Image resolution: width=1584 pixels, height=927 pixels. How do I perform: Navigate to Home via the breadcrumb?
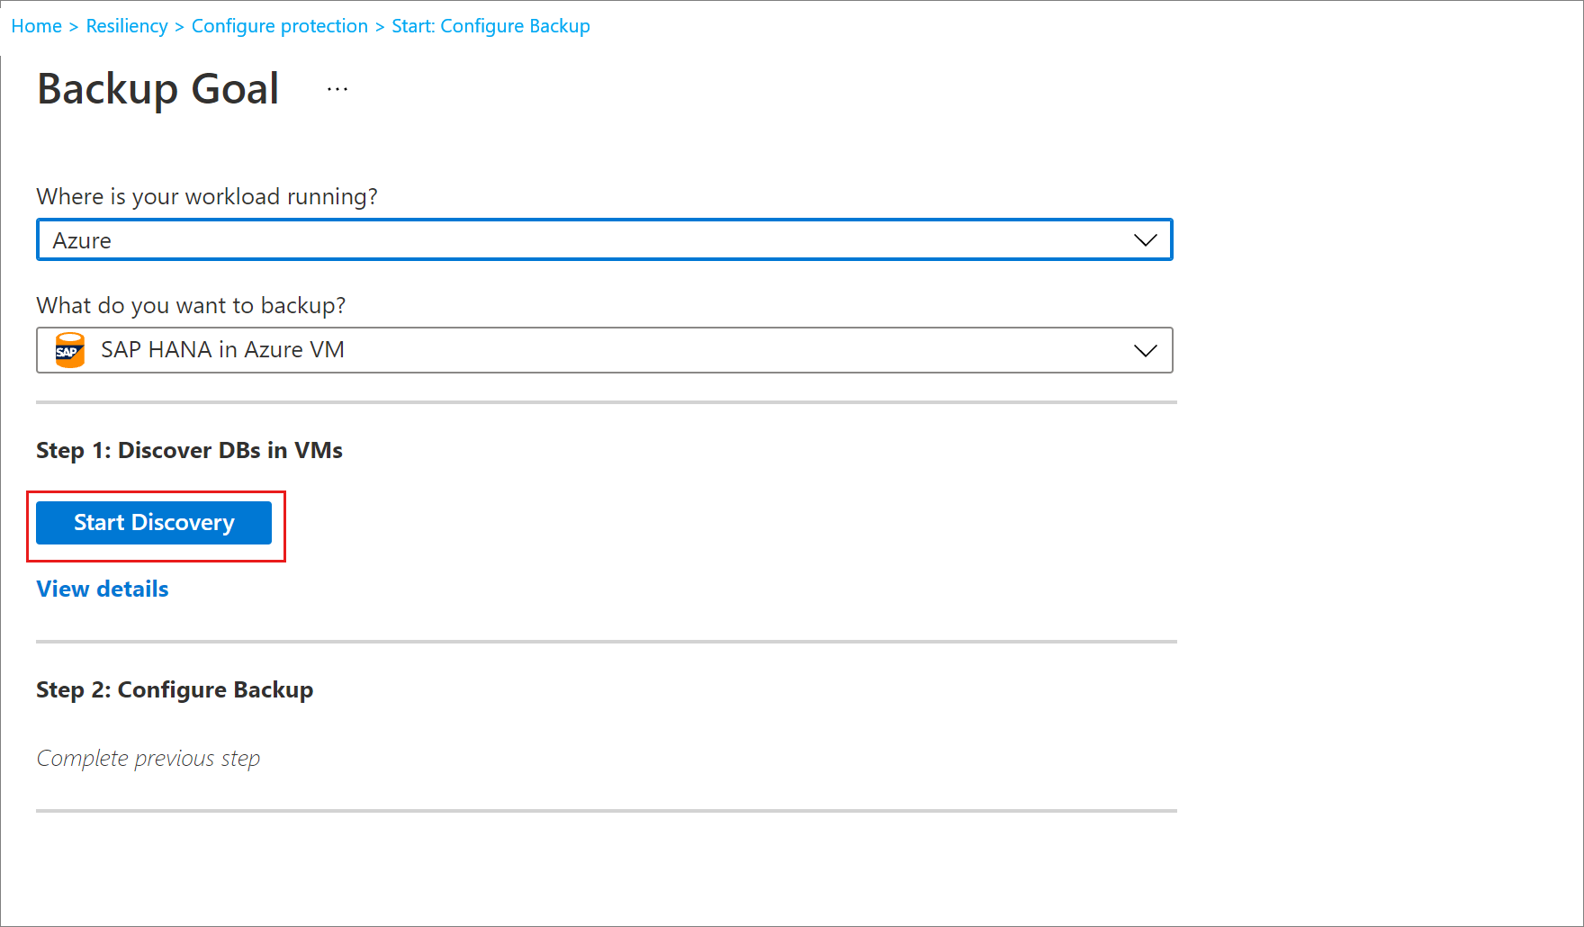pyautogui.click(x=36, y=25)
